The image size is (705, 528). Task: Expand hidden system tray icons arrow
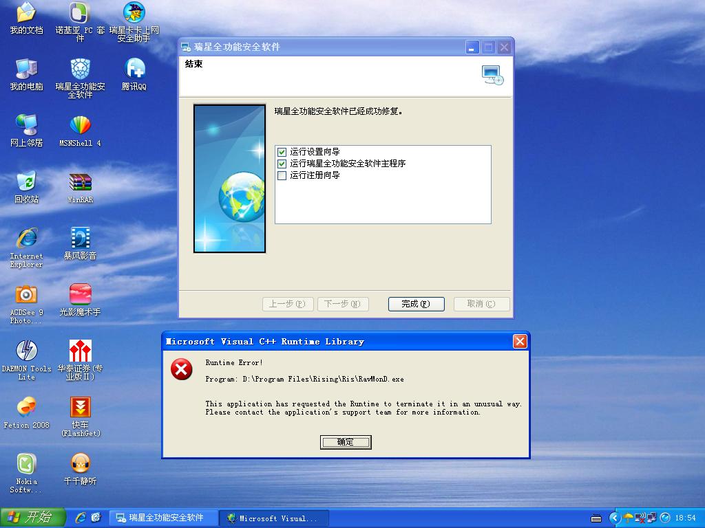click(x=615, y=518)
